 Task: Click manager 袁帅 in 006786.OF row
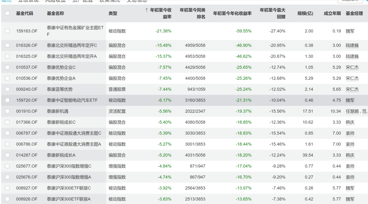click(x=350, y=144)
